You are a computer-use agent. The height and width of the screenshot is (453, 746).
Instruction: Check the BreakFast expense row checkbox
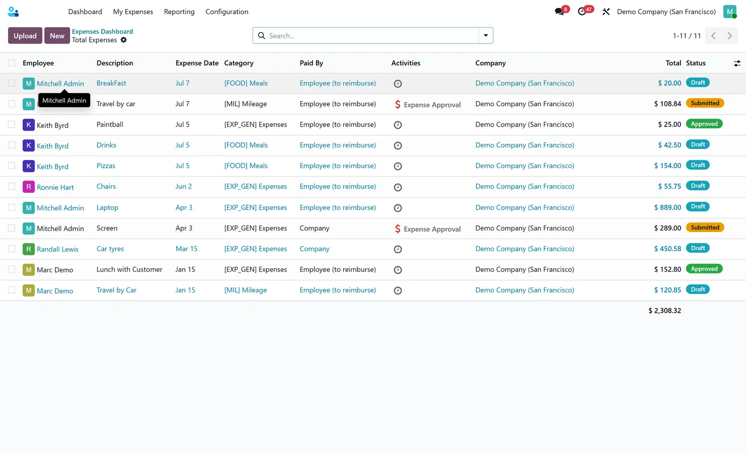(11, 83)
